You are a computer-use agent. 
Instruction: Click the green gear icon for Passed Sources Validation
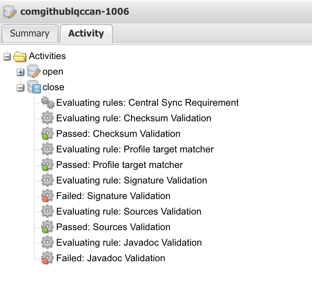point(47,227)
